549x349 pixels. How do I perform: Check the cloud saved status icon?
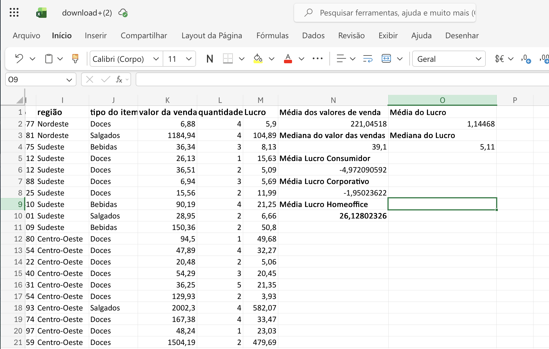coord(123,13)
